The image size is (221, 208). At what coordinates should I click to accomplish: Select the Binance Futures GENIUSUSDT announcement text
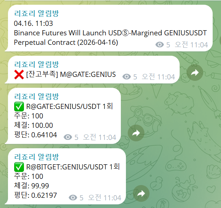coord(110,38)
